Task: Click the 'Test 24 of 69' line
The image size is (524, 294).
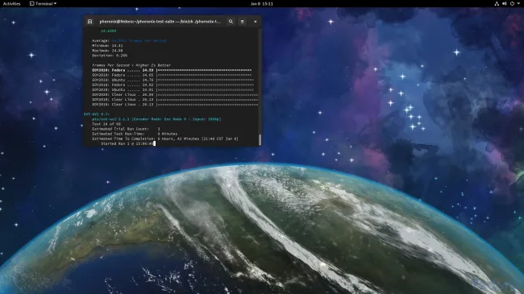Action: point(106,123)
